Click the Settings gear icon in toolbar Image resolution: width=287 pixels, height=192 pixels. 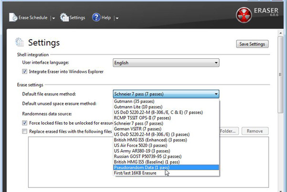64,17
